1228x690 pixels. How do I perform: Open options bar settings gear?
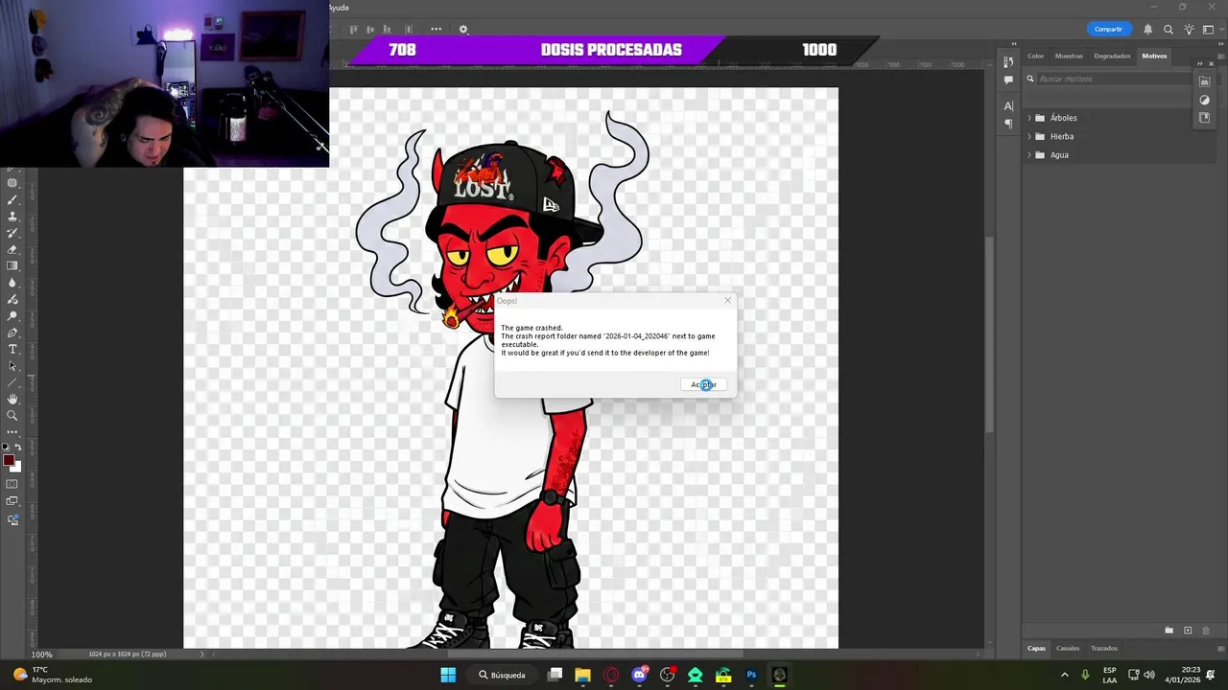463,30
